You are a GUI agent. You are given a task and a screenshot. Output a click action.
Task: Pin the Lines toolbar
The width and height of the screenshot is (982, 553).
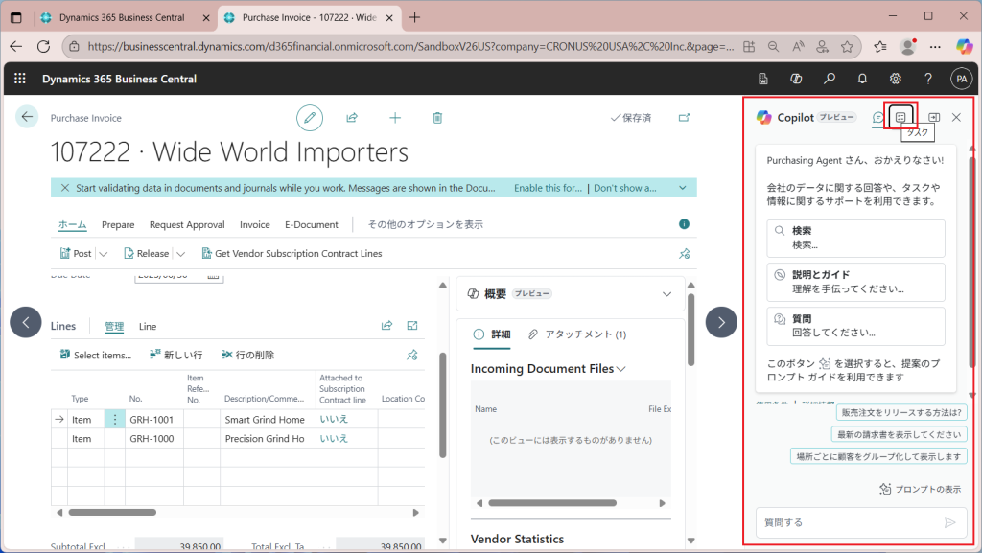click(412, 355)
